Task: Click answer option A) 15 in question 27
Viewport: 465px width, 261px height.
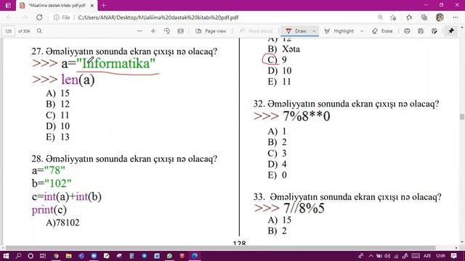Action: pyautogui.click(x=58, y=94)
